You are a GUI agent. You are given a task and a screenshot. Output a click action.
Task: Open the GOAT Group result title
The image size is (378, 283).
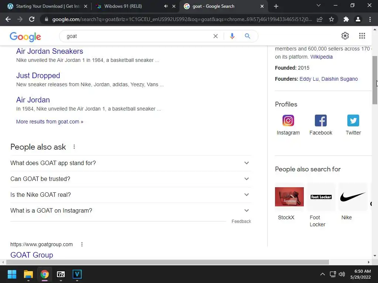[32, 255]
